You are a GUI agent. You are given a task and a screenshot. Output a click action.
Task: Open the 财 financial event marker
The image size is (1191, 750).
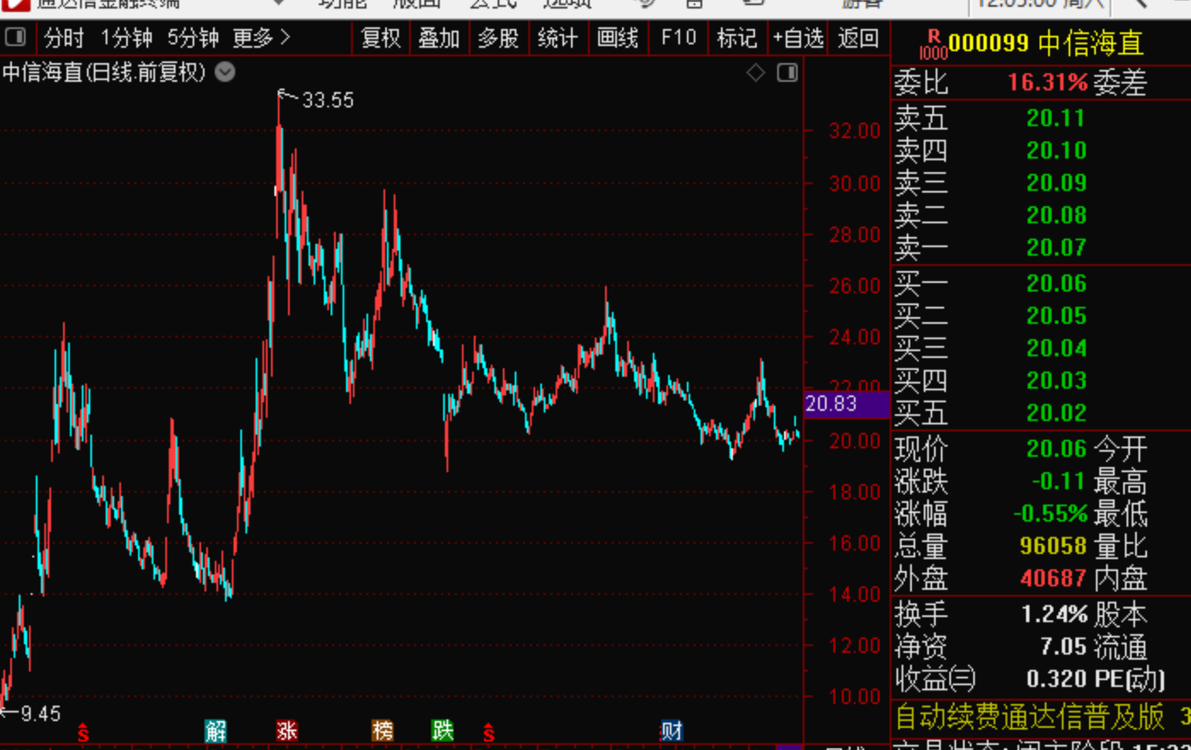pos(672,731)
